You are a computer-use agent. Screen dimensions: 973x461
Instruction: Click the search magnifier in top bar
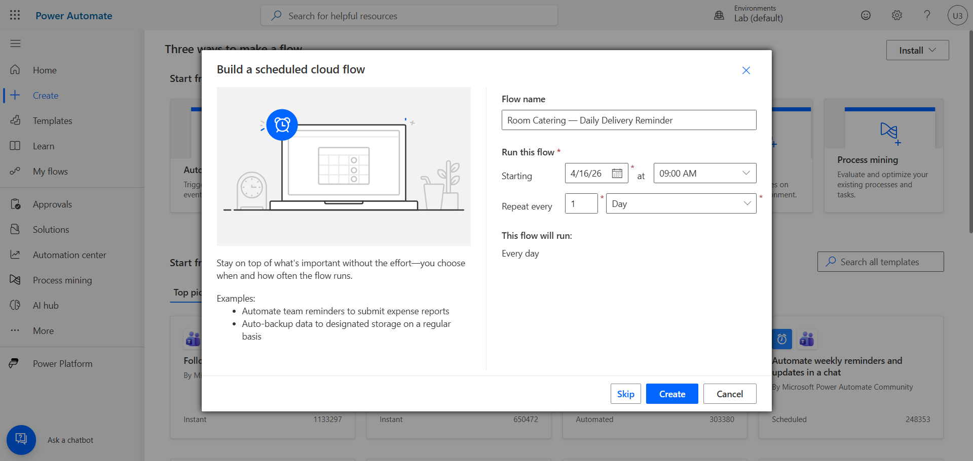[x=276, y=16]
